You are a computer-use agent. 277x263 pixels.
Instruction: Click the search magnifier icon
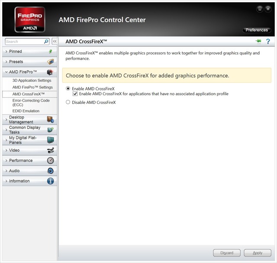[46, 42]
